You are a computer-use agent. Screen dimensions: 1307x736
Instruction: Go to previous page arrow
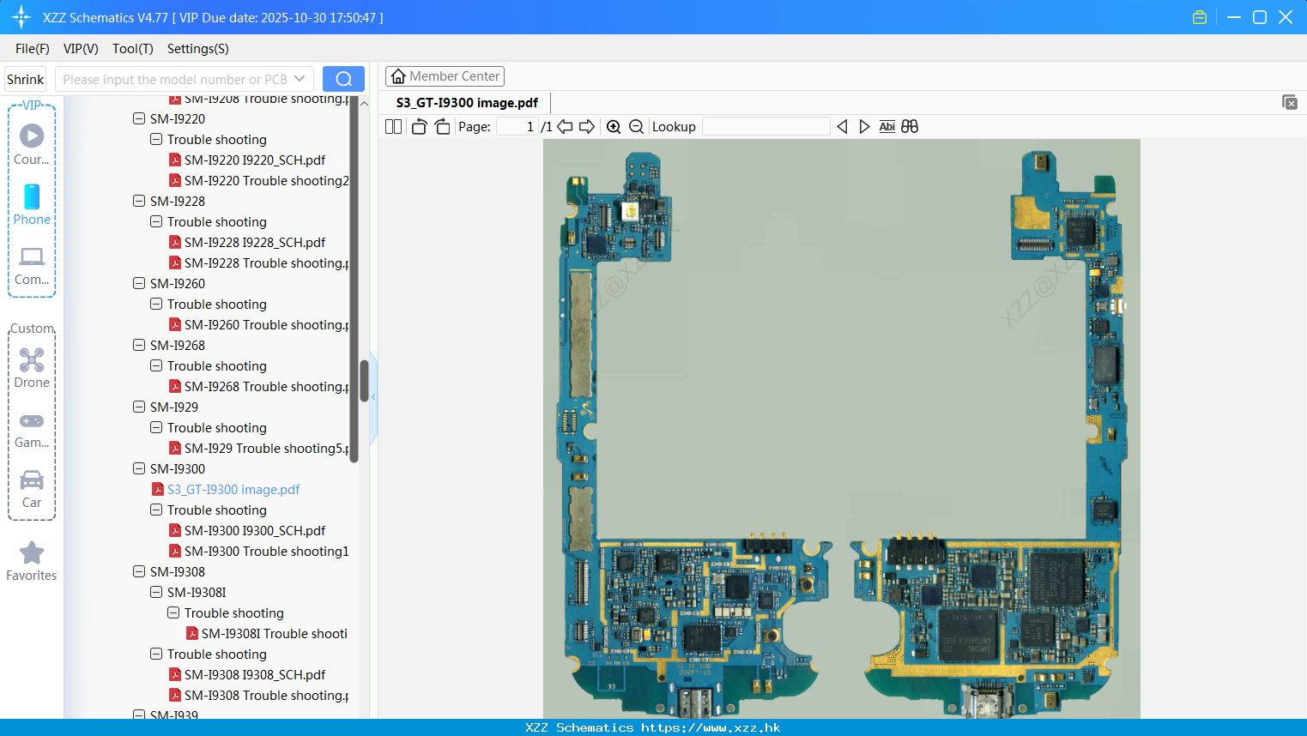pos(565,126)
